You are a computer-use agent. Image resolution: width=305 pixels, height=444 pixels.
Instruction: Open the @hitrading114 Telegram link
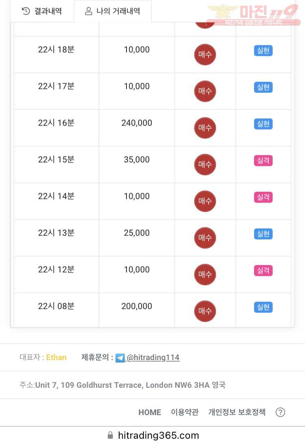coord(153,357)
